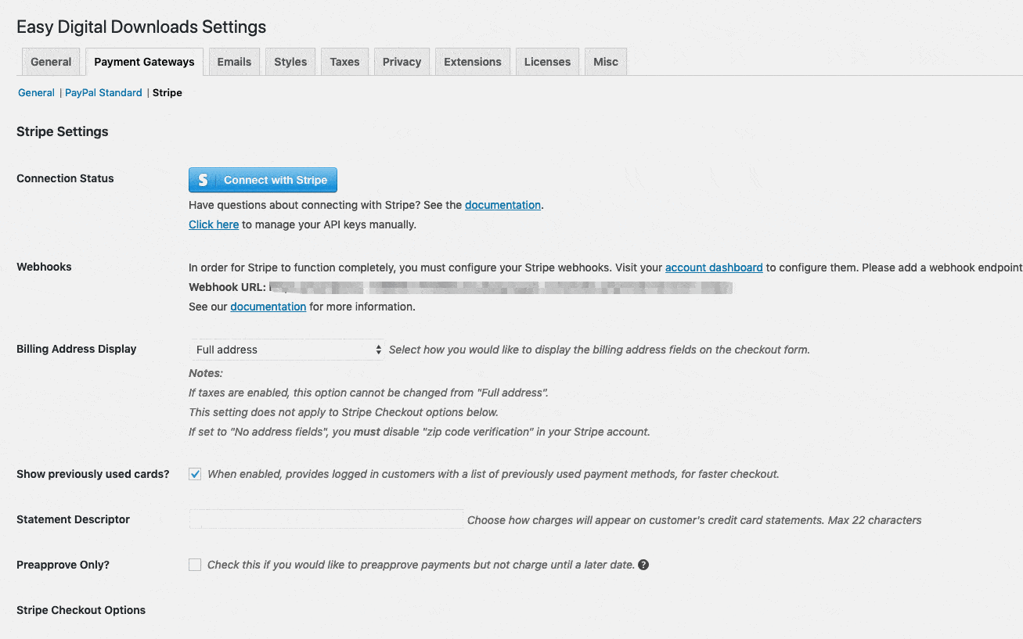Open the Stripe account dashboard link
This screenshot has height=639, width=1023.
coord(714,267)
